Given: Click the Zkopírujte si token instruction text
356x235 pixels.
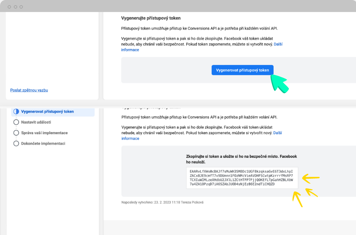Looking at the screenshot, I should pyautogui.click(x=242, y=159).
